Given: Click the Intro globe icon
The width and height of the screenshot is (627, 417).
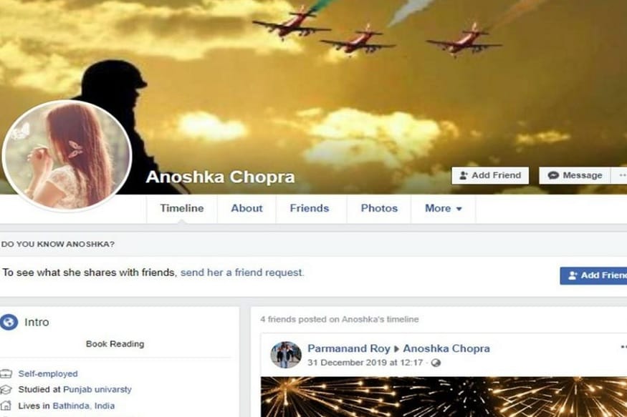Looking at the screenshot, I should (x=9, y=322).
